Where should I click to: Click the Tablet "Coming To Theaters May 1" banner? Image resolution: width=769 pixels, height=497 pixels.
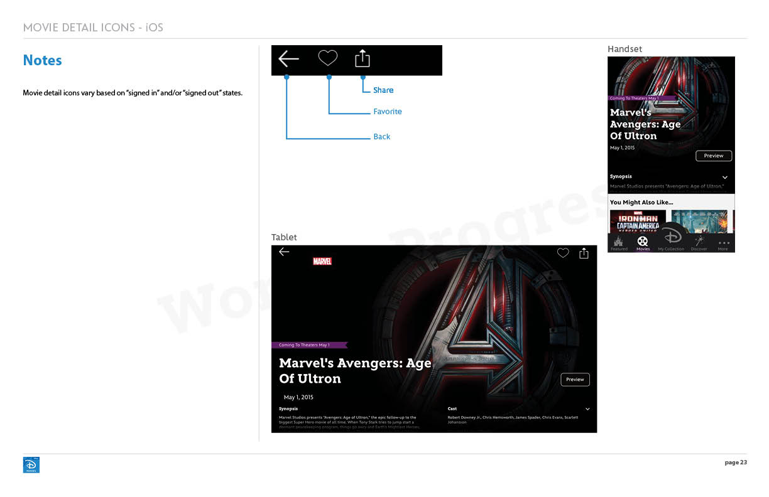point(309,345)
